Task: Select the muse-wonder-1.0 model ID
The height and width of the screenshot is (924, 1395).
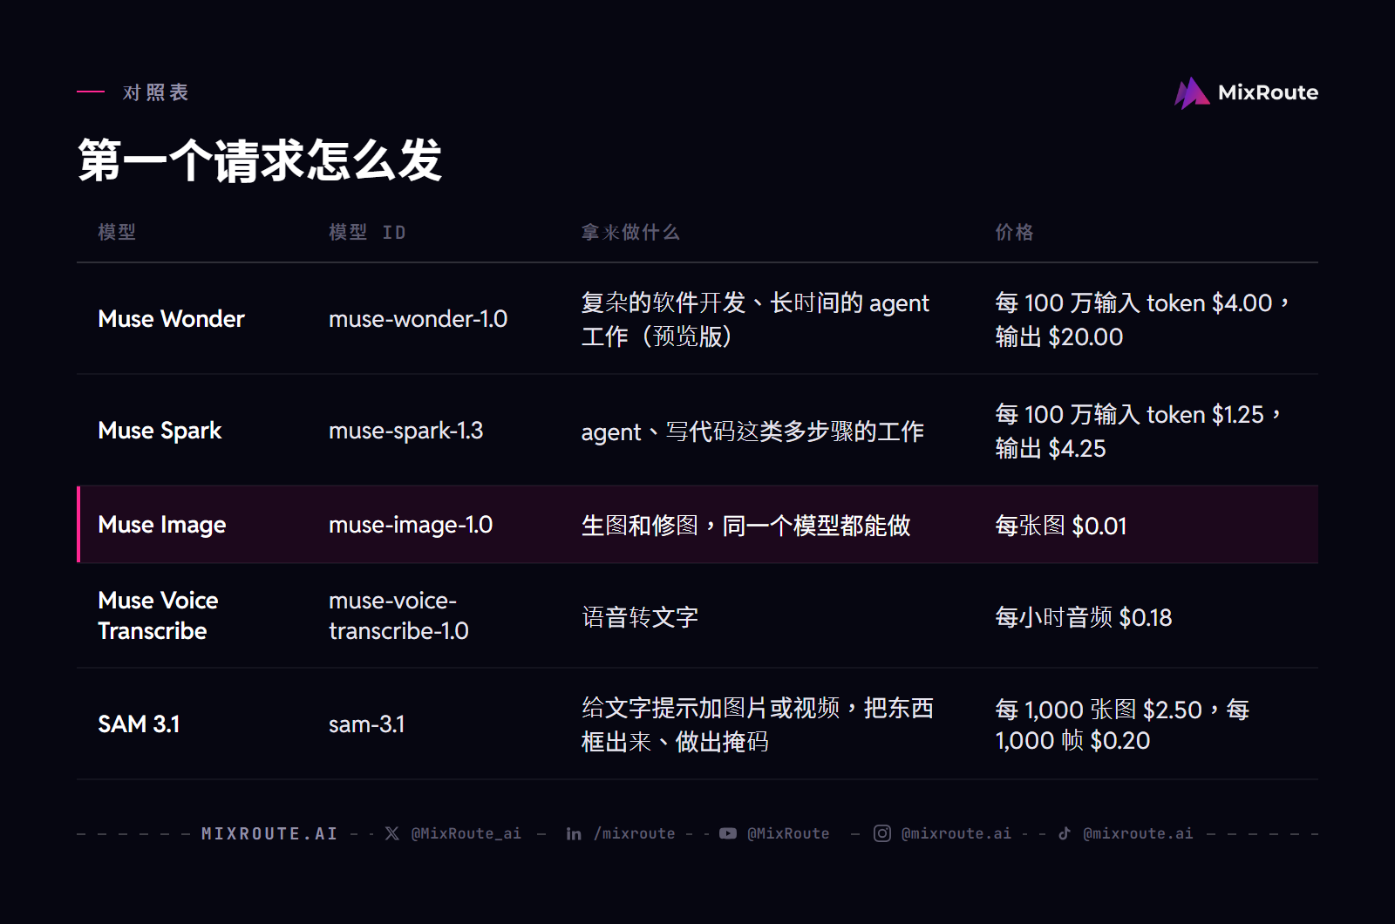Action: click(418, 319)
